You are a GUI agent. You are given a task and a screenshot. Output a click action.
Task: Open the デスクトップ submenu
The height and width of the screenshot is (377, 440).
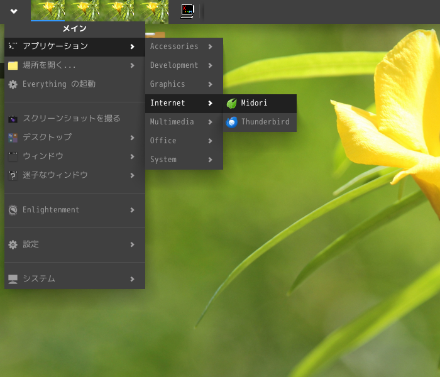point(75,138)
